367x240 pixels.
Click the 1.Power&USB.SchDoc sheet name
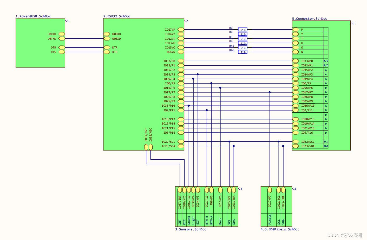33,16
